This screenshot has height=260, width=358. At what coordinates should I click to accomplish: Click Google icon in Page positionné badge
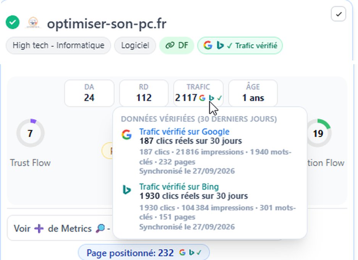182,252
